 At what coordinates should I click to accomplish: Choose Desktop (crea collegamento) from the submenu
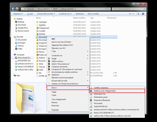tap(105, 91)
